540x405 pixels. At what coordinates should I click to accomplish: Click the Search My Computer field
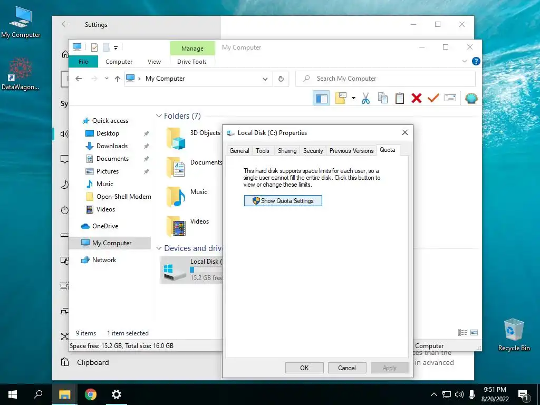tap(385, 79)
